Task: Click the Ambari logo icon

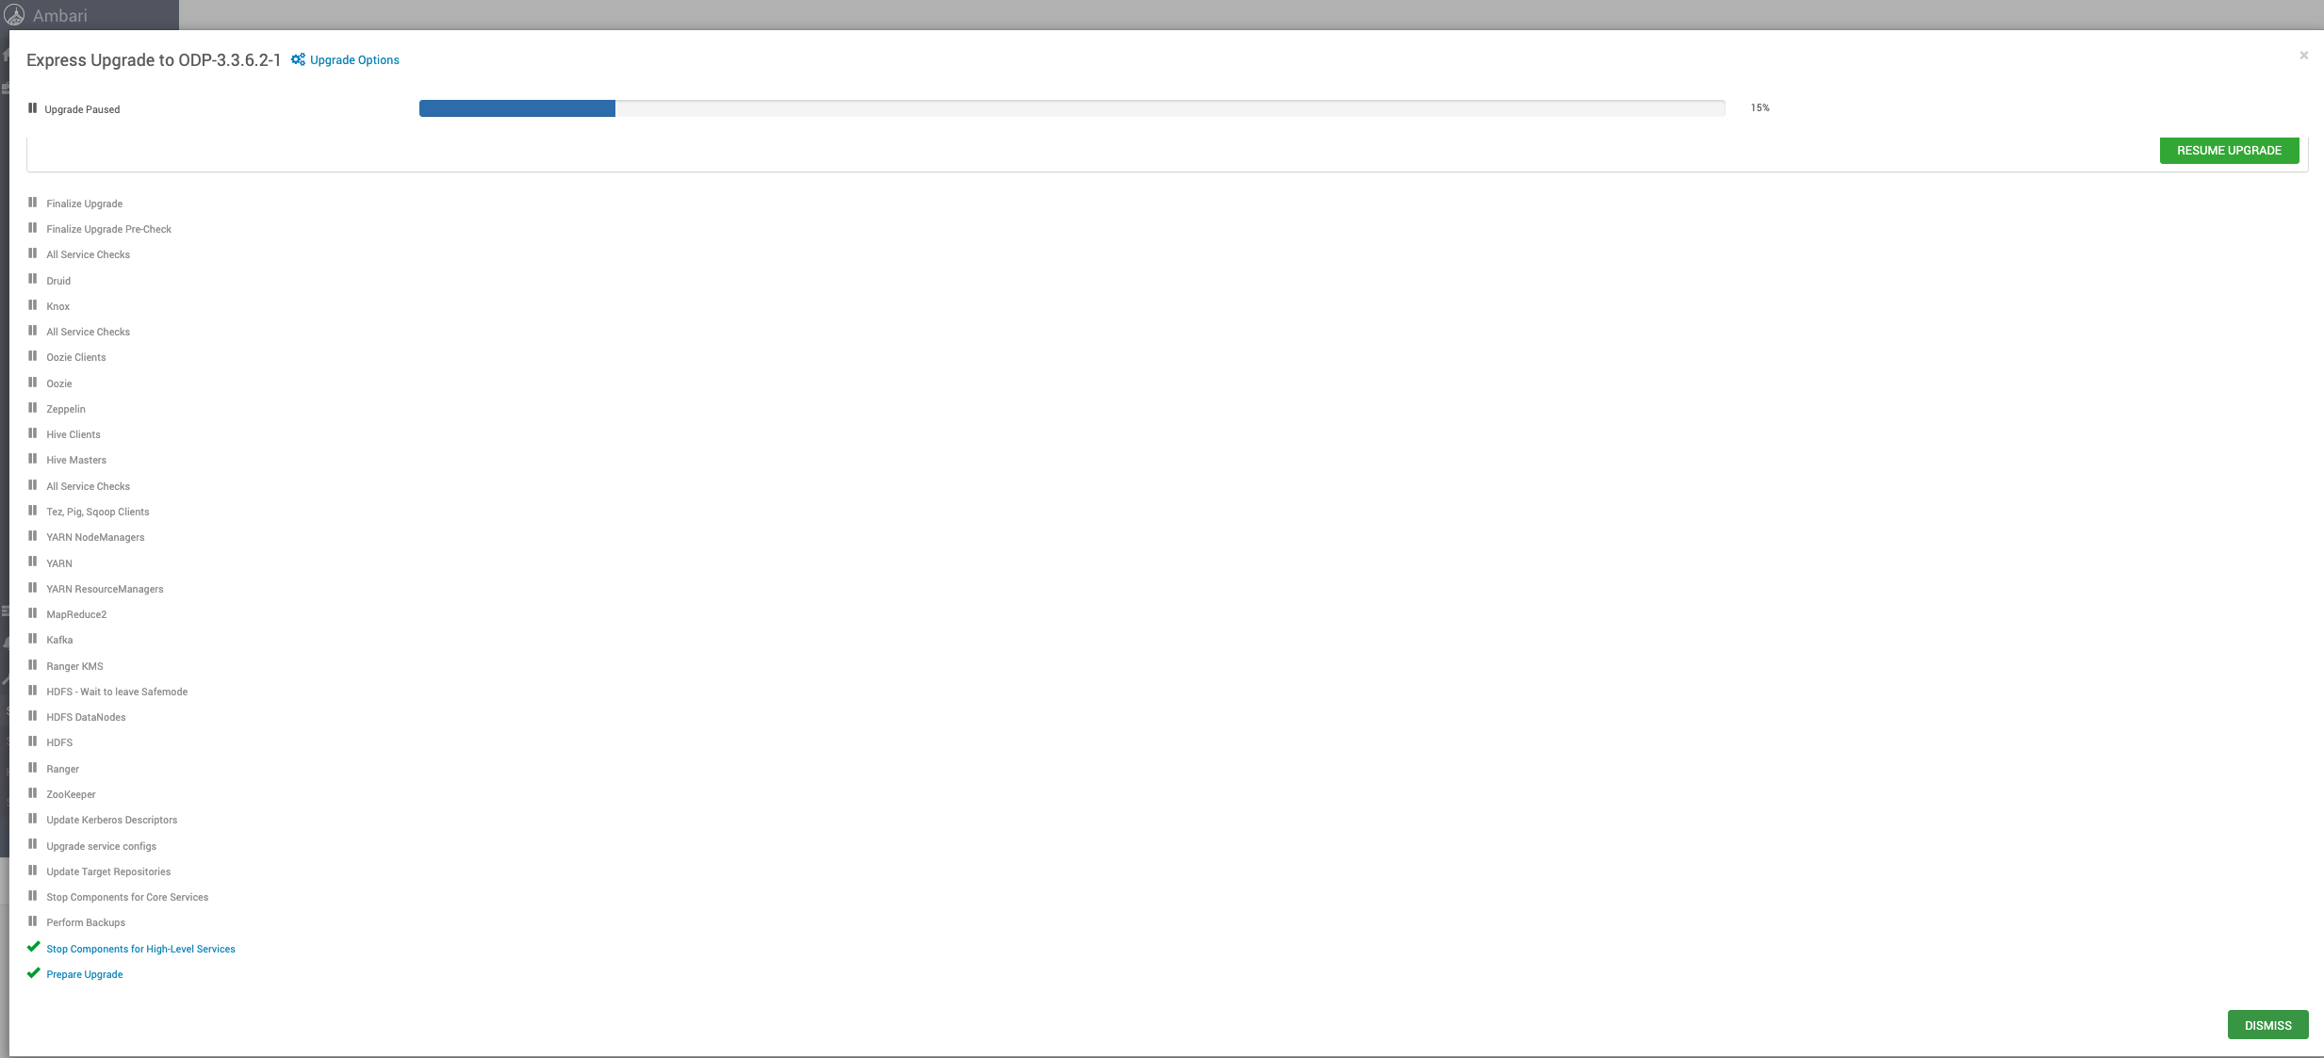Action: tap(14, 15)
